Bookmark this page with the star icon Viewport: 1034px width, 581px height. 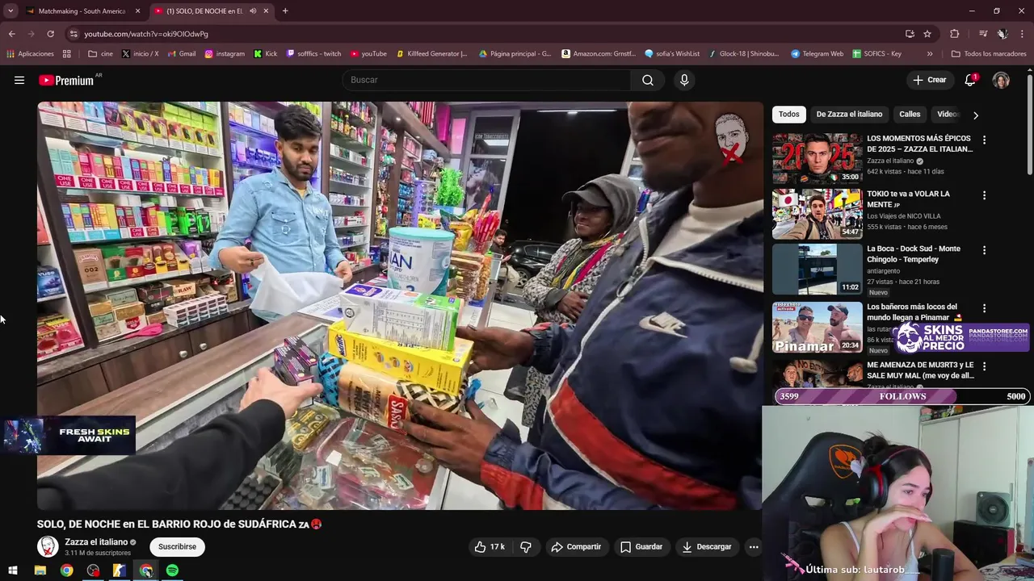(927, 34)
